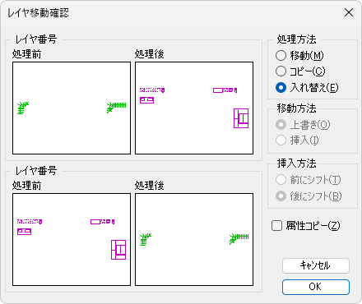362x304 pixels.
Task: Click lower 処理前 preview with magenta drawings
Action: 72,239
